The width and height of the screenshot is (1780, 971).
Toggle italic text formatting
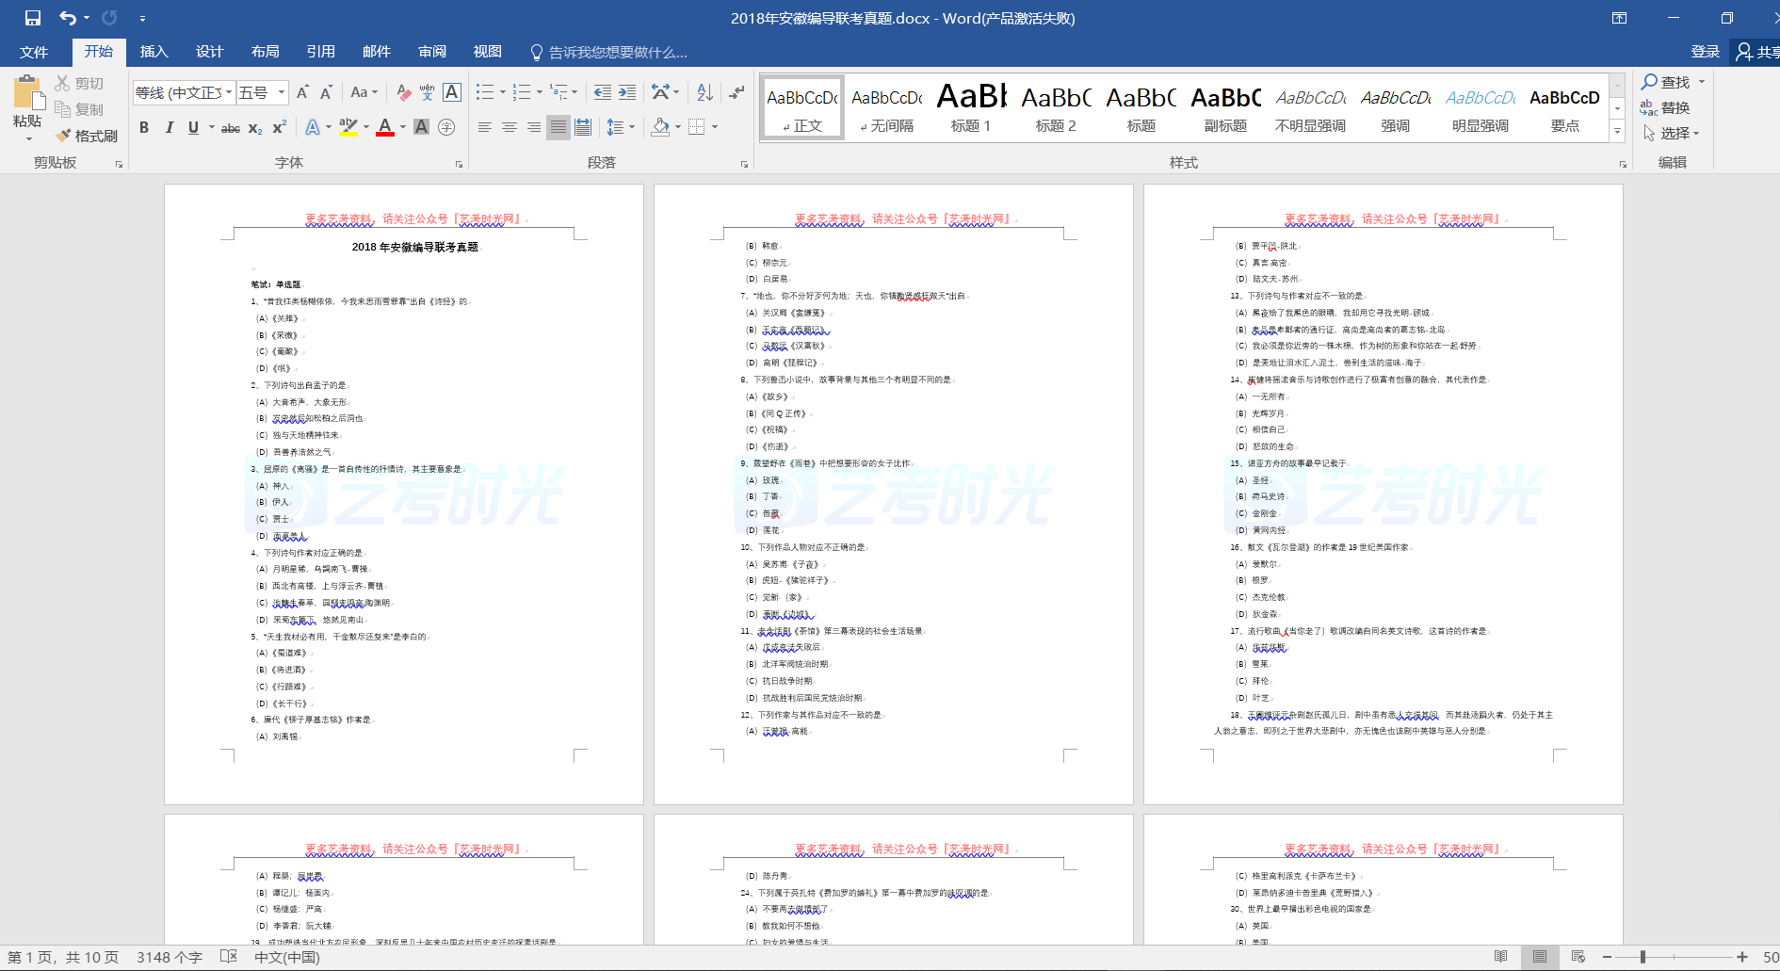click(x=169, y=127)
